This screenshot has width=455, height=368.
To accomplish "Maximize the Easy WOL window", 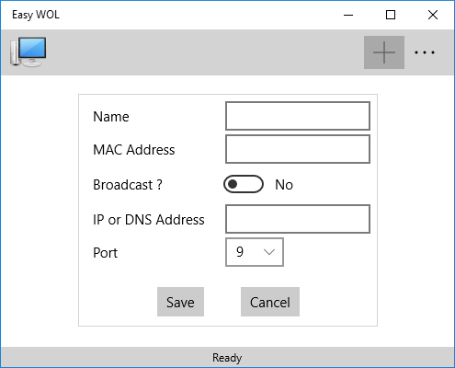I will click(x=391, y=15).
